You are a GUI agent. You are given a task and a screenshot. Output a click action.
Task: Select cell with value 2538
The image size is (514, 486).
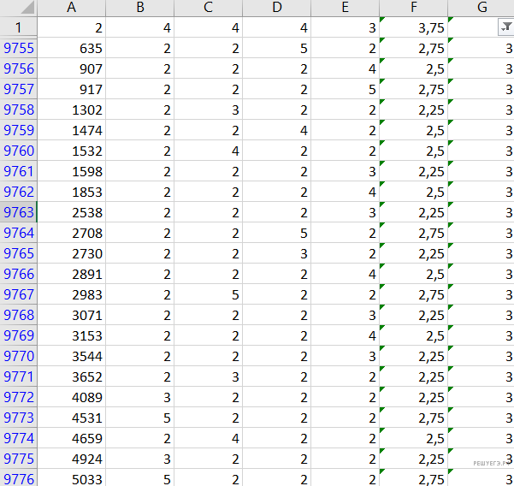click(x=71, y=212)
